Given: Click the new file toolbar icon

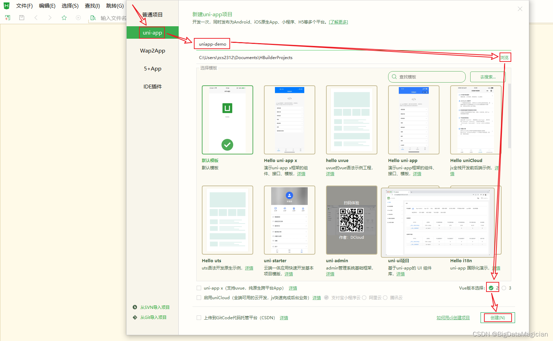Looking at the screenshot, I should click(8, 18).
